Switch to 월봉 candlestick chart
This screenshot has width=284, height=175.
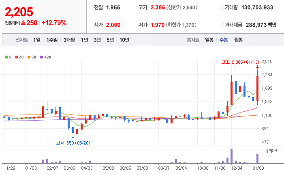tap(238, 40)
